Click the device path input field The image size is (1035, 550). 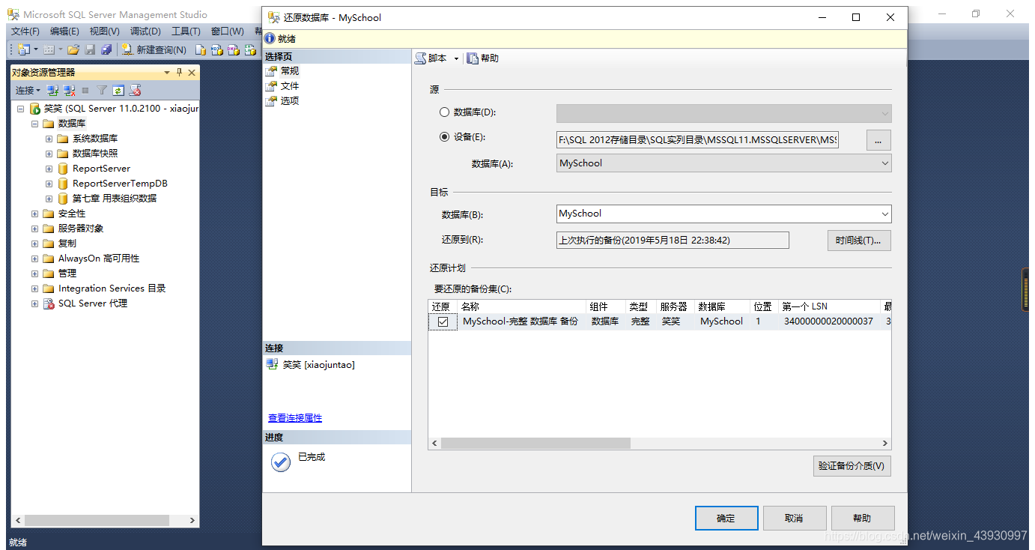coord(697,139)
